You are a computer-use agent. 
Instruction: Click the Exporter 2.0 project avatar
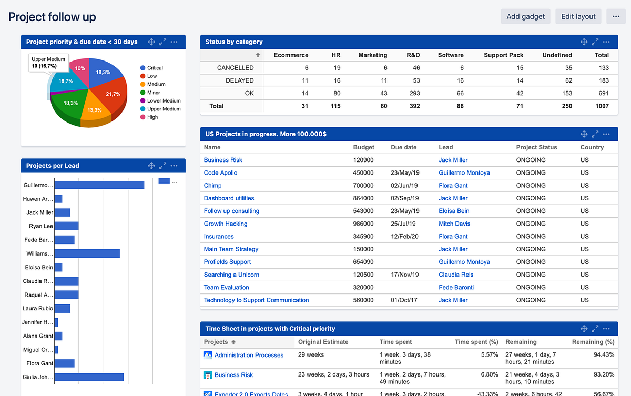(x=208, y=393)
